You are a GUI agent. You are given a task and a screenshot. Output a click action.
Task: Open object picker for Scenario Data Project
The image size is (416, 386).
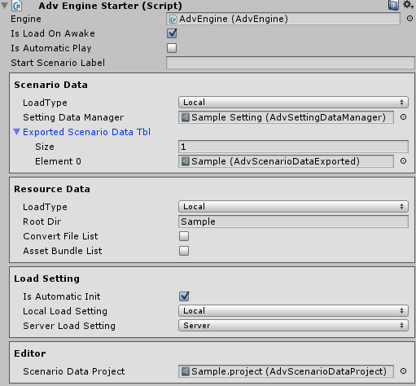pyautogui.click(x=404, y=371)
